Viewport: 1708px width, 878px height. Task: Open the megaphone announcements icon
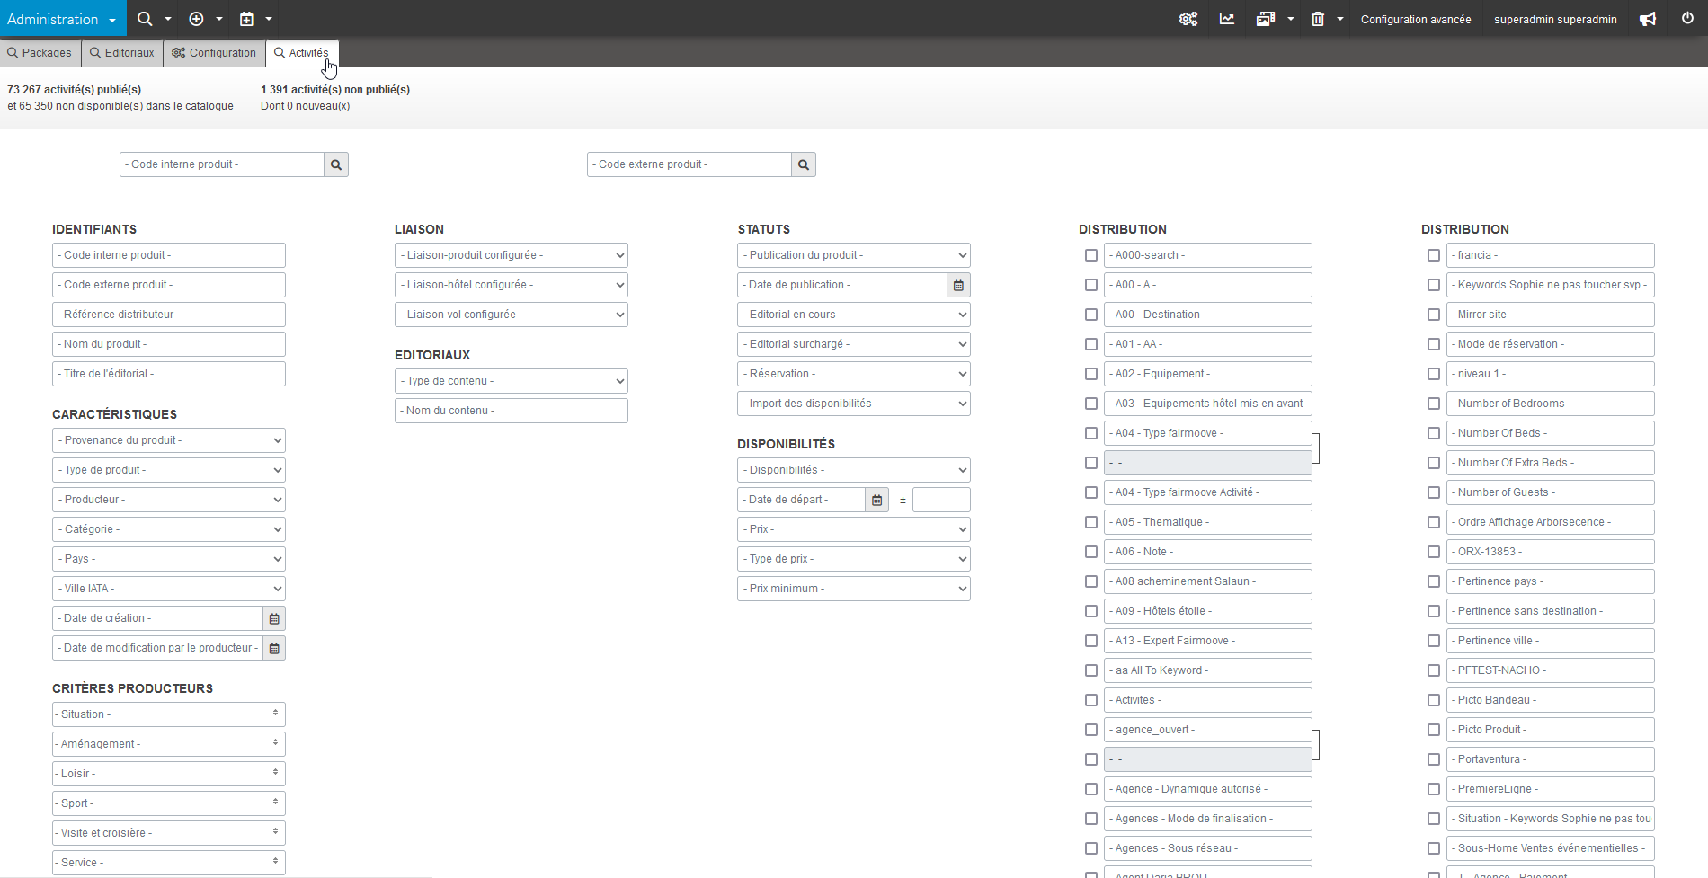pyautogui.click(x=1647, y=19)
